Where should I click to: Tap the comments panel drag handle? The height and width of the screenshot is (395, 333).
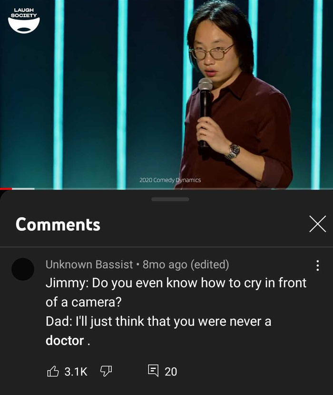click(x=170, y=199)
